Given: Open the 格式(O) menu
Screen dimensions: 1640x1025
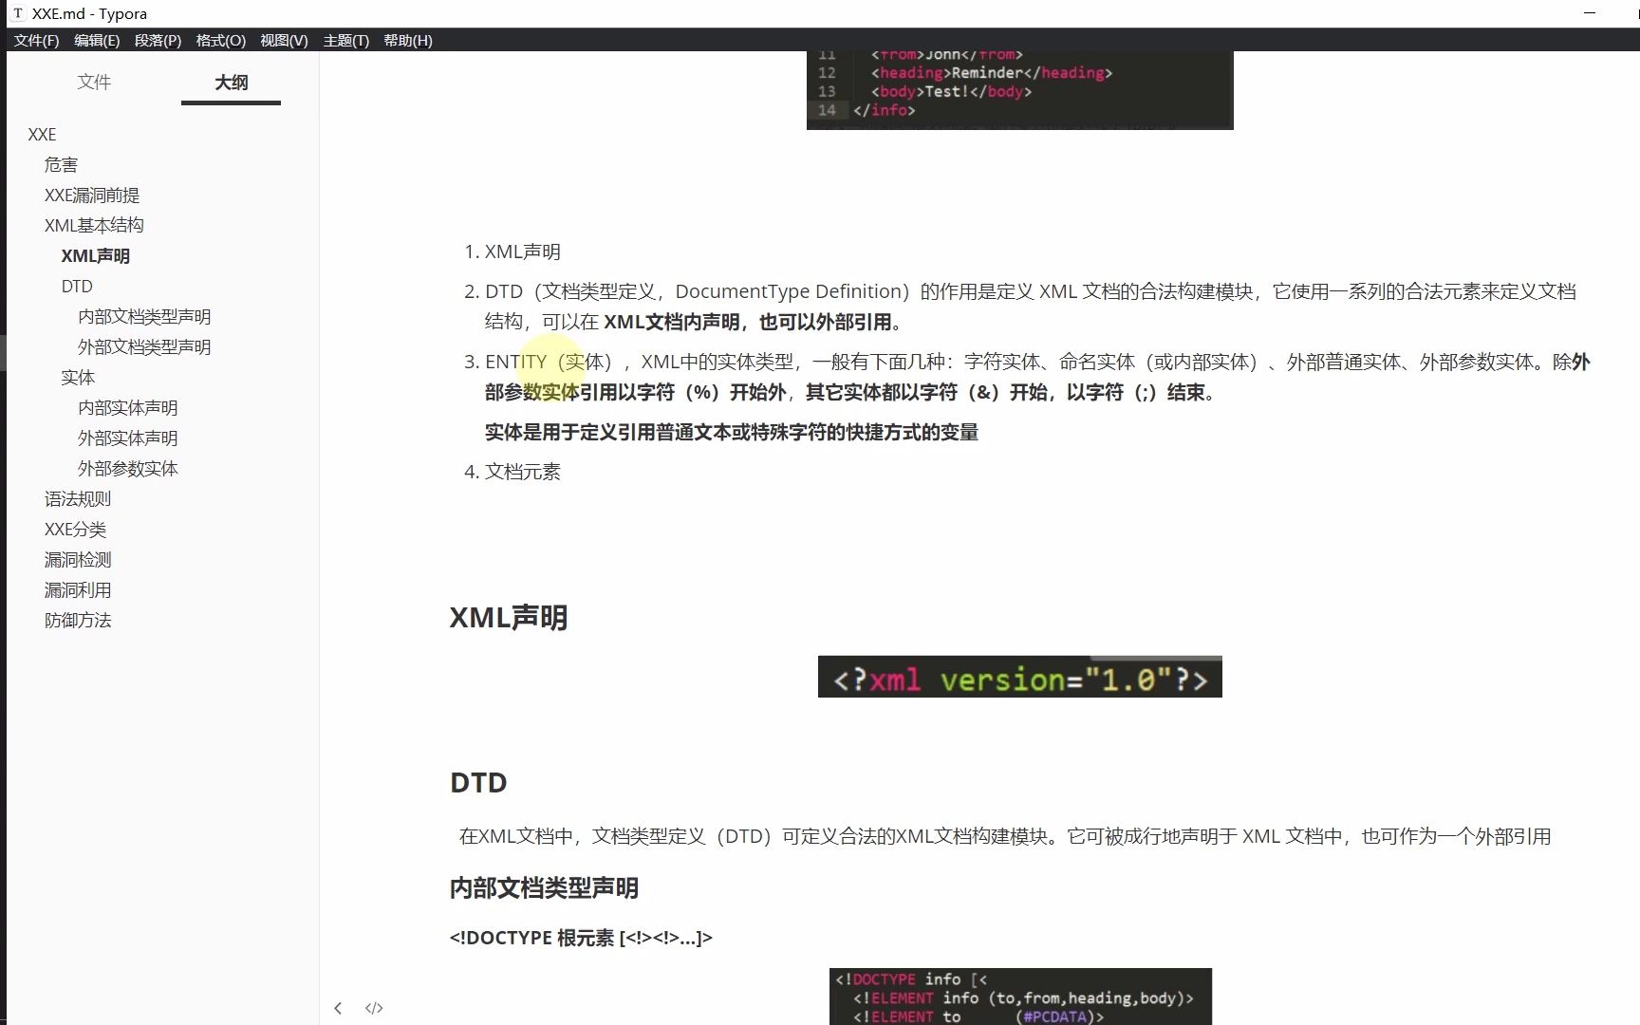Looking at the screenshot, I should pyautogui.click(x=220, y=40).
